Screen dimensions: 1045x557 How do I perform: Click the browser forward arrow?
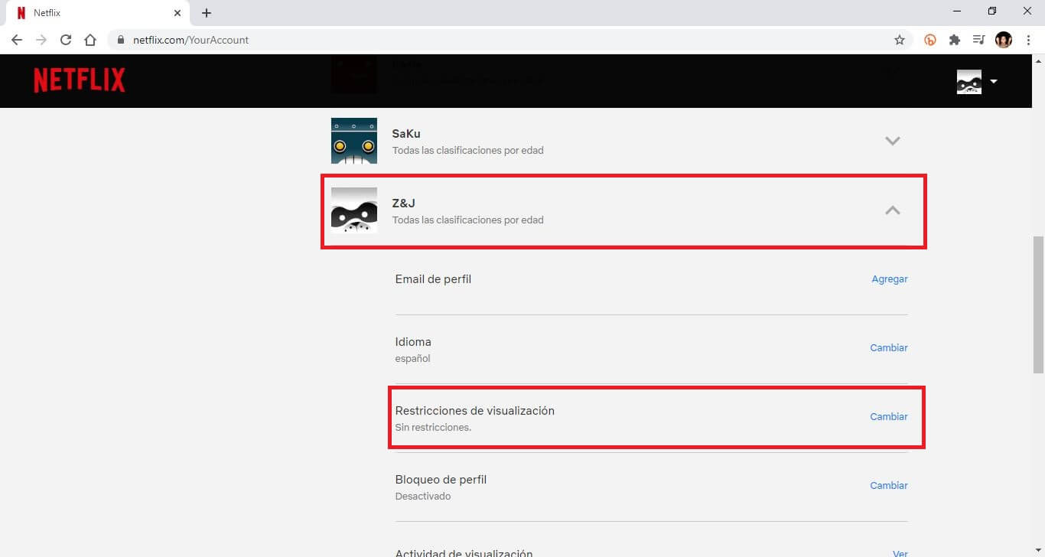coord(41,40)
